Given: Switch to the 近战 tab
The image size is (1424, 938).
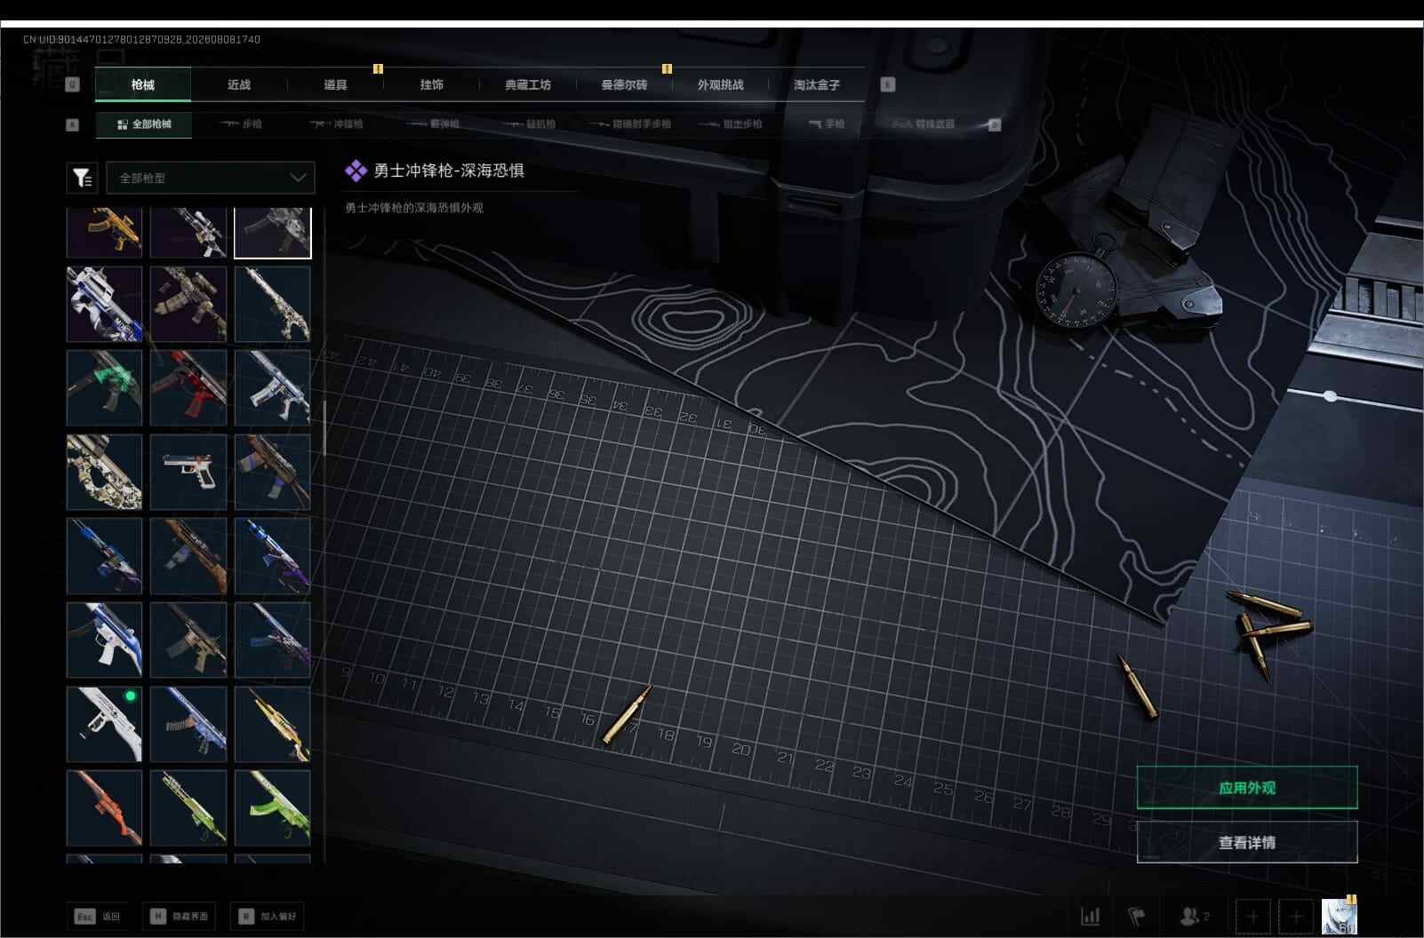Looking at the screenshot, I should [x=239, y=84].
